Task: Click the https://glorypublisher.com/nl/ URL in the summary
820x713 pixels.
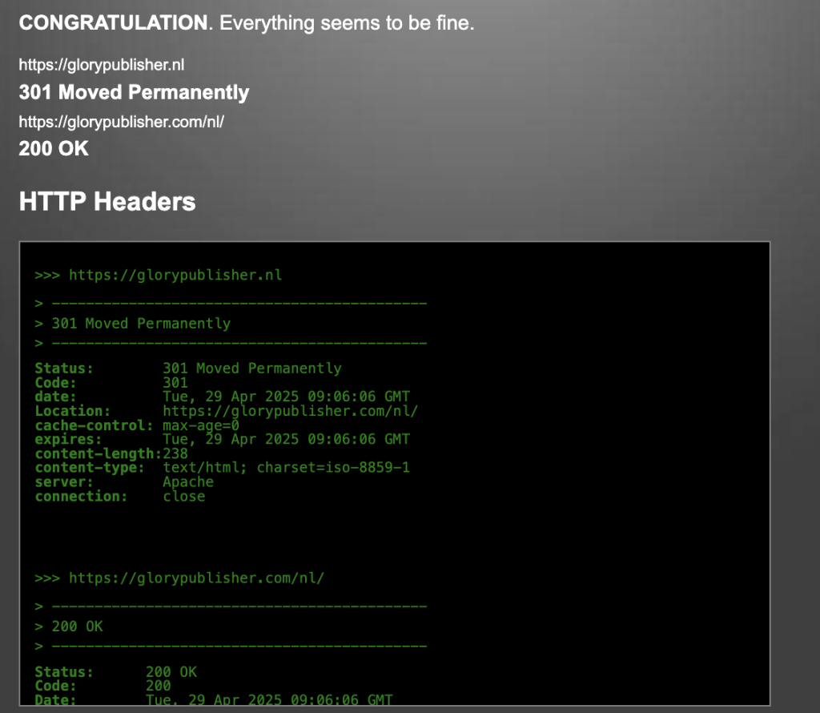Action: point(122,122)
